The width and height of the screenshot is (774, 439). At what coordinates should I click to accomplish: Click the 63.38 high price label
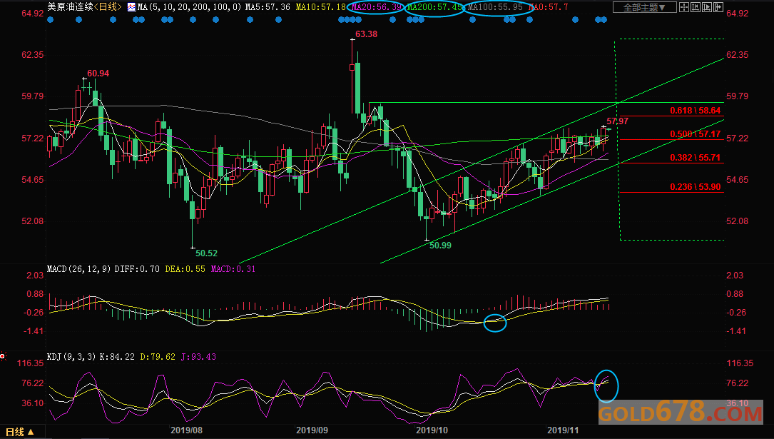tap(366, 34)
